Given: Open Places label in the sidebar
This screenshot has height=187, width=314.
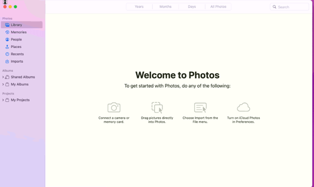Looking at the screenshot, I should (x=16, y=47).
